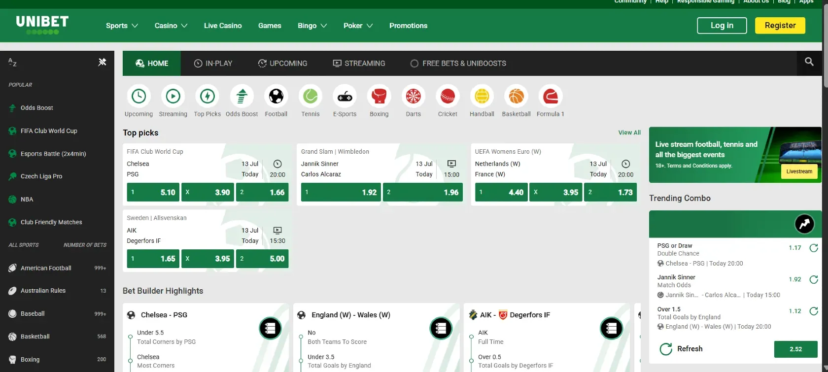Screen dimensions: 828x372
Task: Open AIK - Degerfors IF bet builder icon
Action: pyautogui.click(x=611, y=328)
